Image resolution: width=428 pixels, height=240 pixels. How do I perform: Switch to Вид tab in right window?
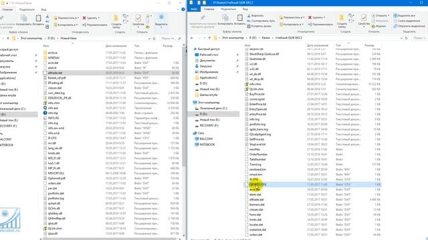[245, 9]
